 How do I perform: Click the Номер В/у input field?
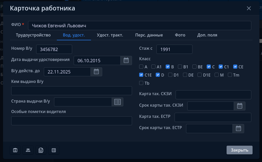[54, 49]
